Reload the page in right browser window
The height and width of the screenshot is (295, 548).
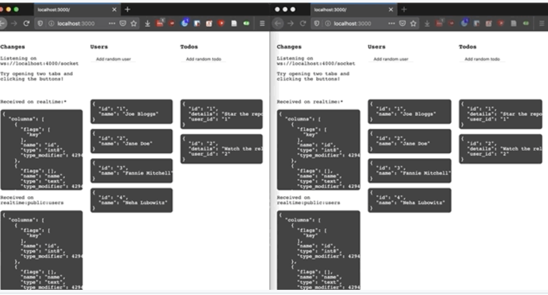pyautogui.click(x=303, y=23)
